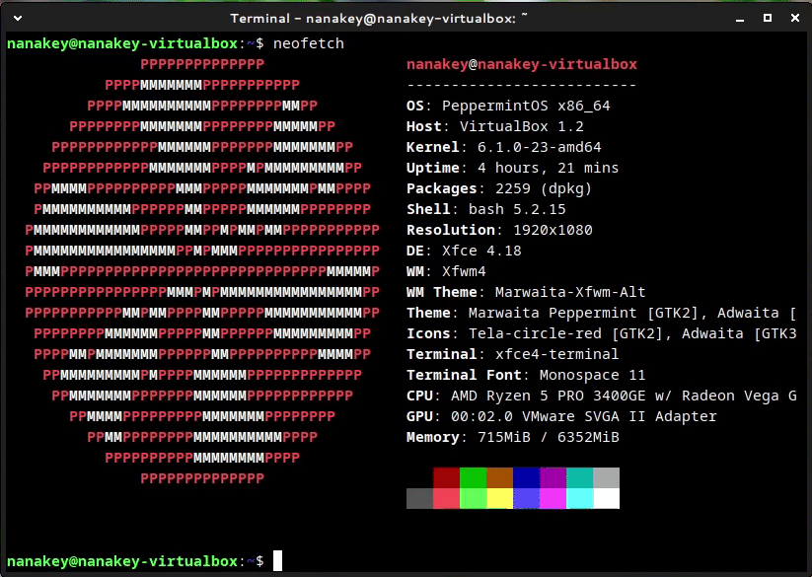Maximize the Terminal window
The width and height of the screenshot is (812, 577).
click(x=766, y=18)
